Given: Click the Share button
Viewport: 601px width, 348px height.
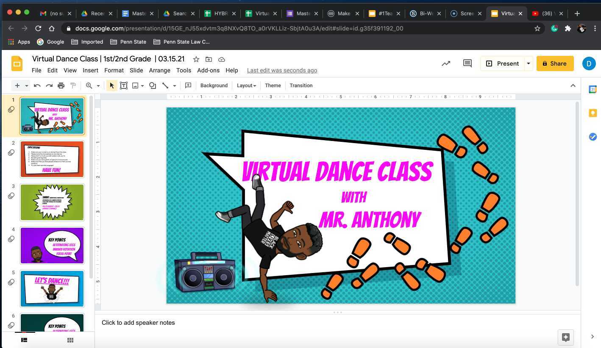Looking at the screenshot, I should tap(555, 64).
